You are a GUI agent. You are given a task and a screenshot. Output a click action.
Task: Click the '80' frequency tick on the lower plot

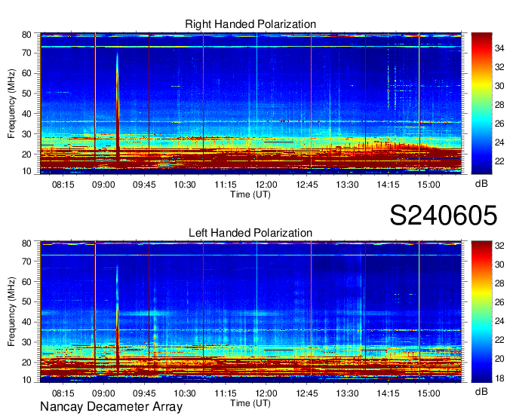(x=26, y=243)
